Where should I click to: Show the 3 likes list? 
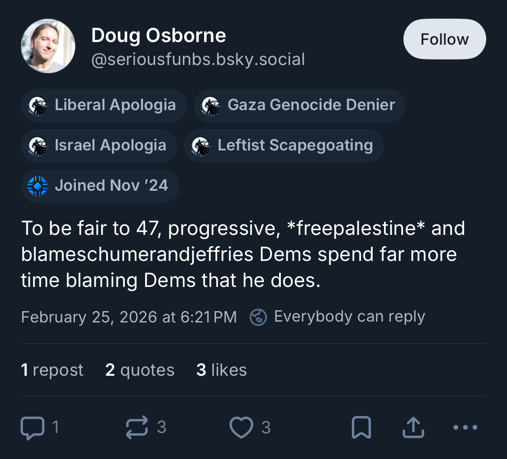221,370
